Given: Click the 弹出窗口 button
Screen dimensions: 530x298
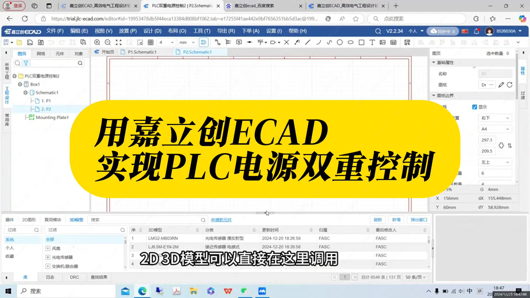Looking at the screenshot, I should point(419,220).
